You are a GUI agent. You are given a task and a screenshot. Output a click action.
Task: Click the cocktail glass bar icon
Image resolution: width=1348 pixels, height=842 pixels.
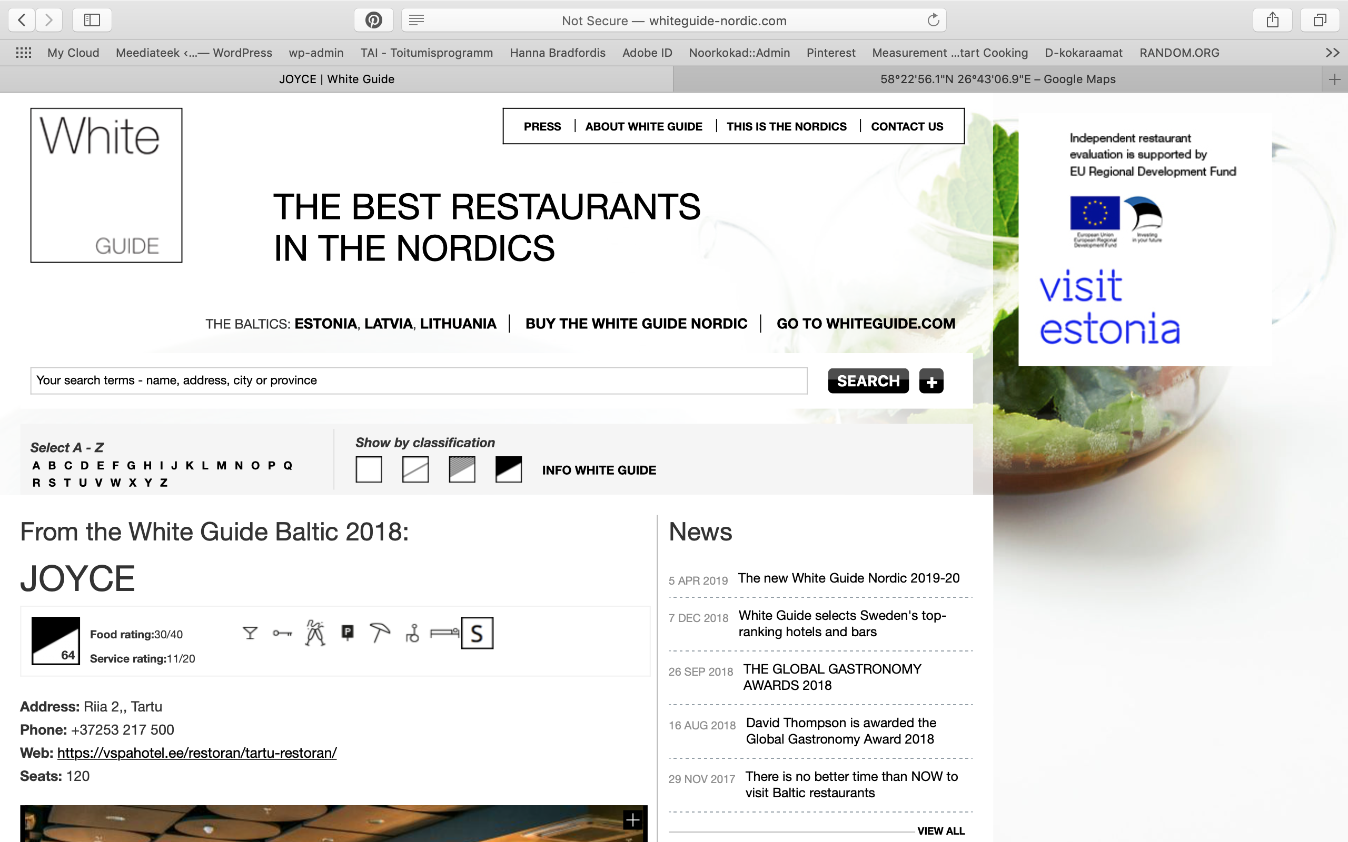(250, 633)
